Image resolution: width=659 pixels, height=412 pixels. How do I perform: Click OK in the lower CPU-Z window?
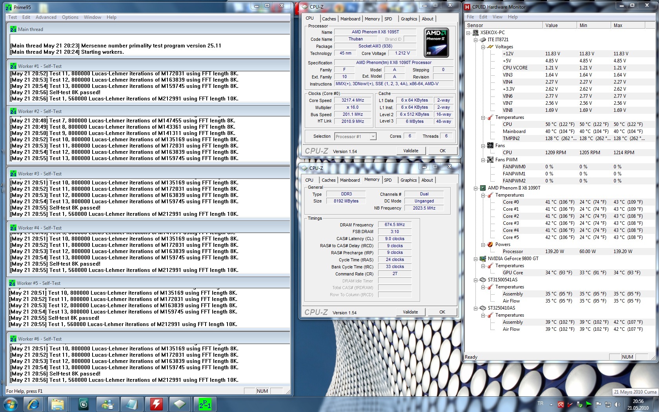[442, 312]
